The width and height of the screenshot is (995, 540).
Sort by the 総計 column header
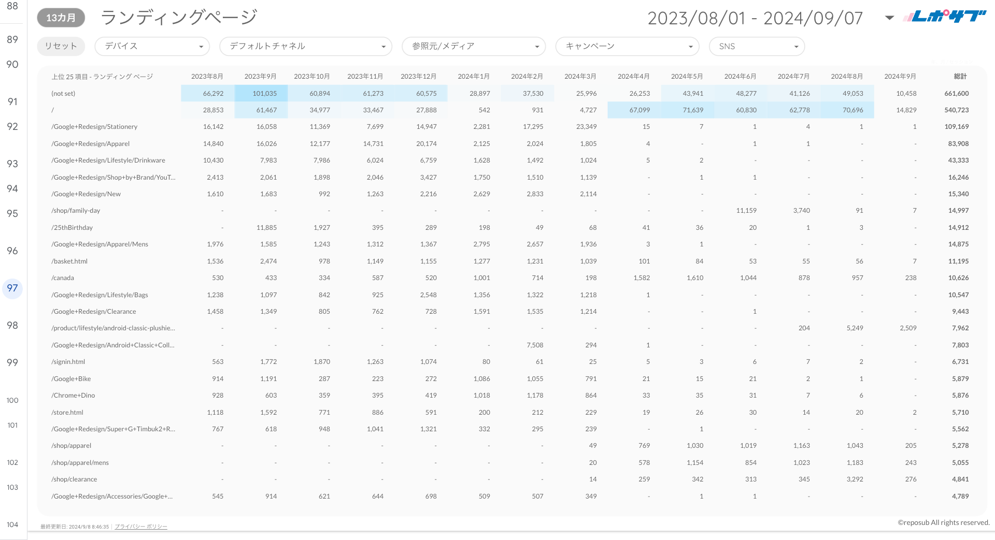960,77
